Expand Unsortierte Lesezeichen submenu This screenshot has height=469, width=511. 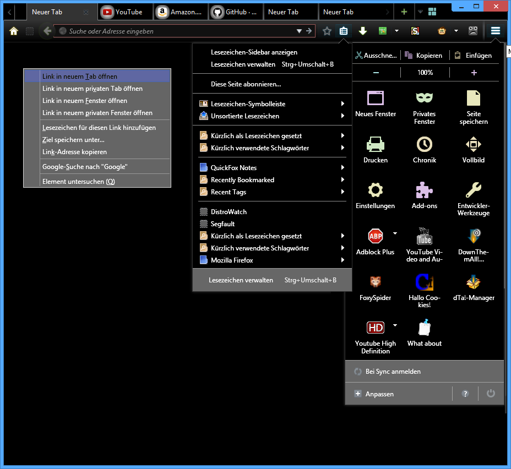tap(272, 116)
